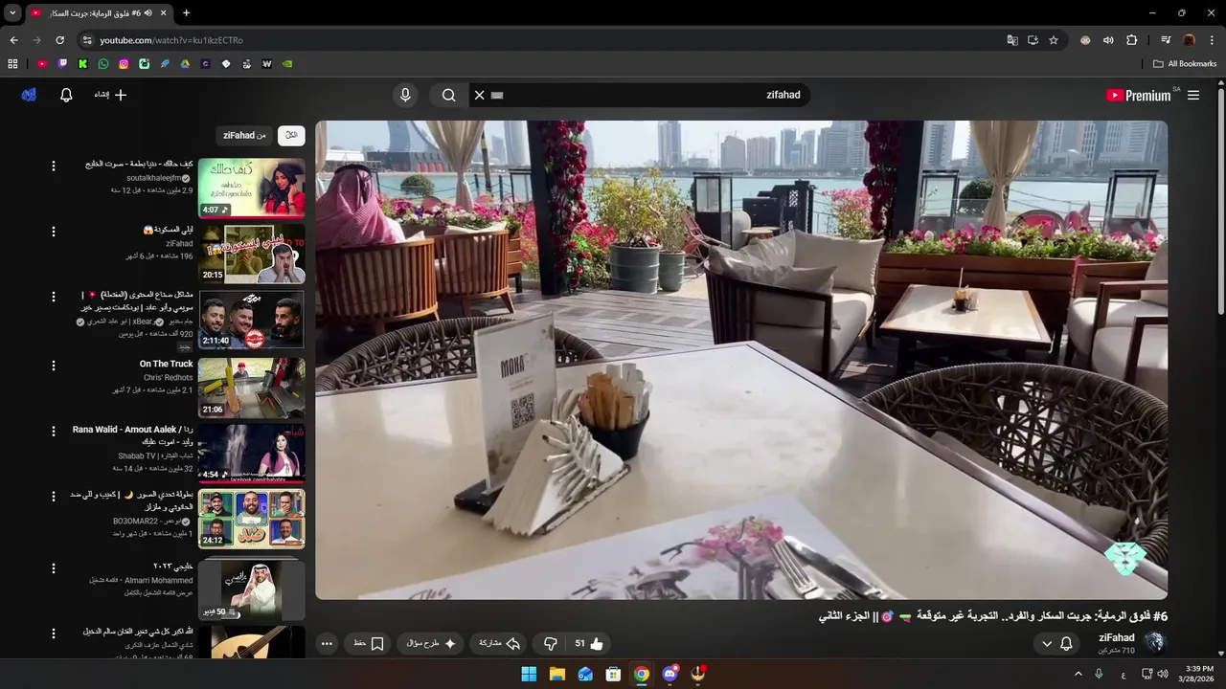
Task: Open more actions three-dot menu under video
Action: 327,643
